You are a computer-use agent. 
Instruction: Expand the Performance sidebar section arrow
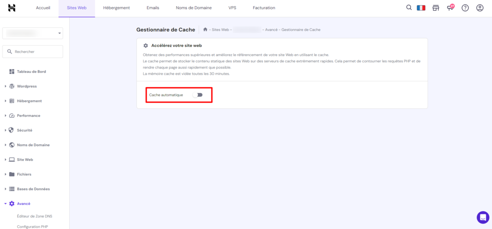6,116
